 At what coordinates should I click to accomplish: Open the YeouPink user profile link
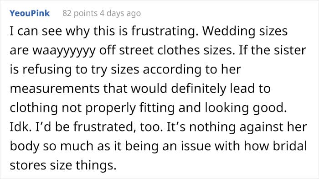(x=30, y=13)
